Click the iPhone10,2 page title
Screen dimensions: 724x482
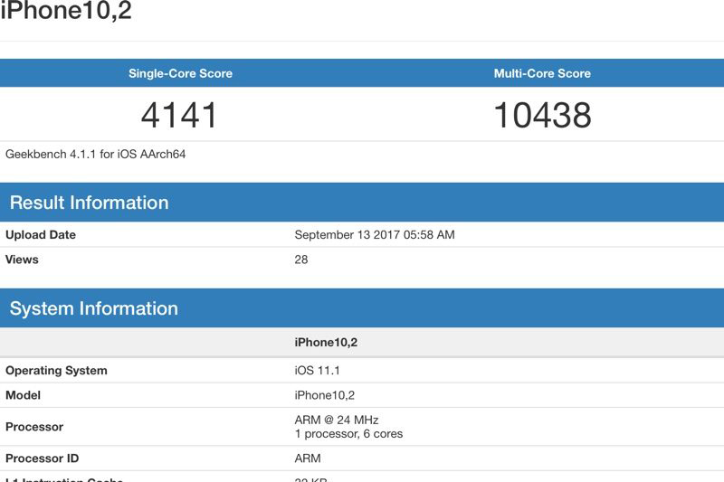click(x=66, y=12)
